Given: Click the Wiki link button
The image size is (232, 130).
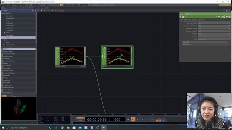Looking at the screenshot, I should (x=29, y=5).
